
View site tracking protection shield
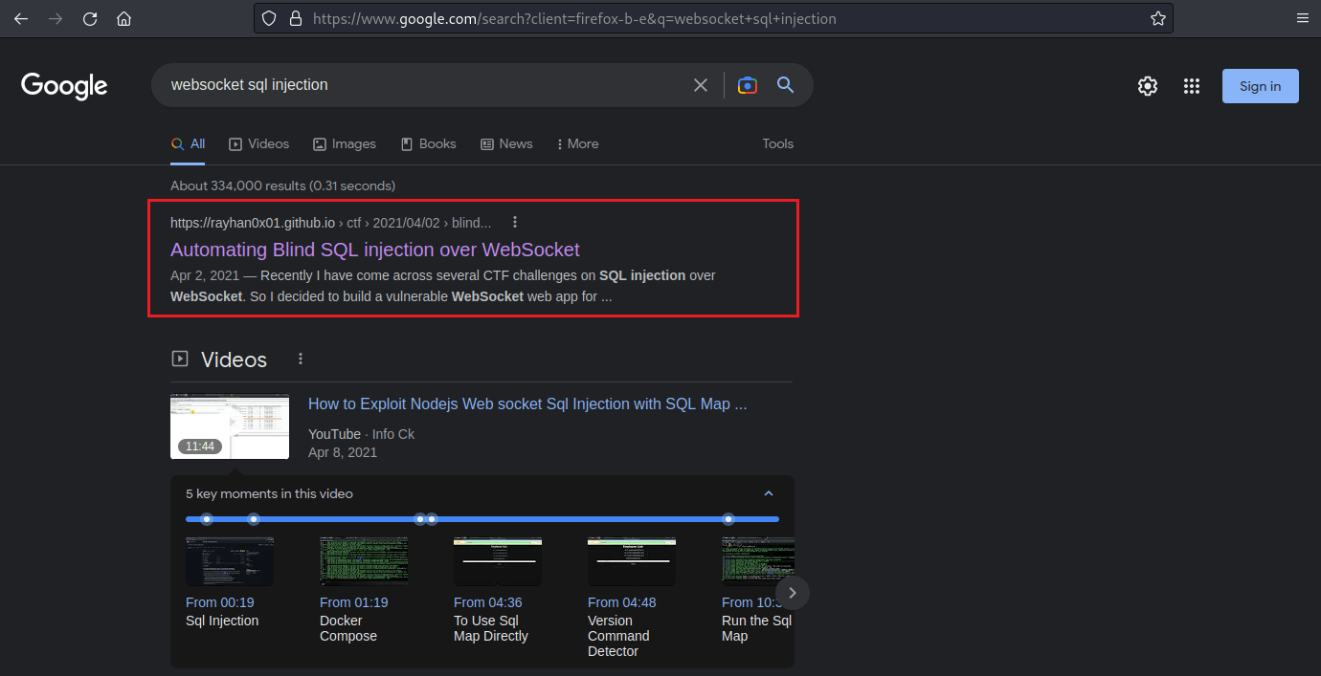(269, 18)
